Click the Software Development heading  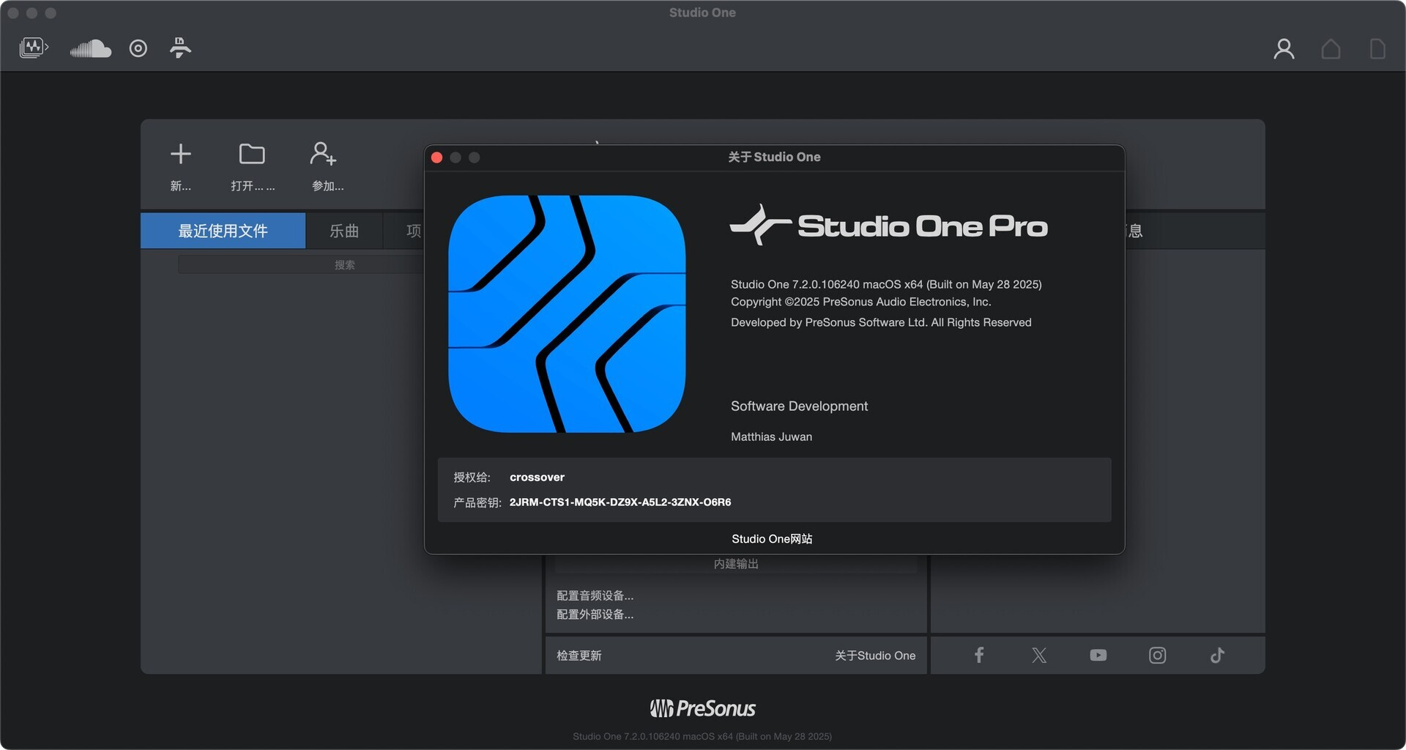tap(799, 406)
